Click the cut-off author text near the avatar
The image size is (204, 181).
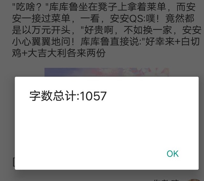coord(166,180)
